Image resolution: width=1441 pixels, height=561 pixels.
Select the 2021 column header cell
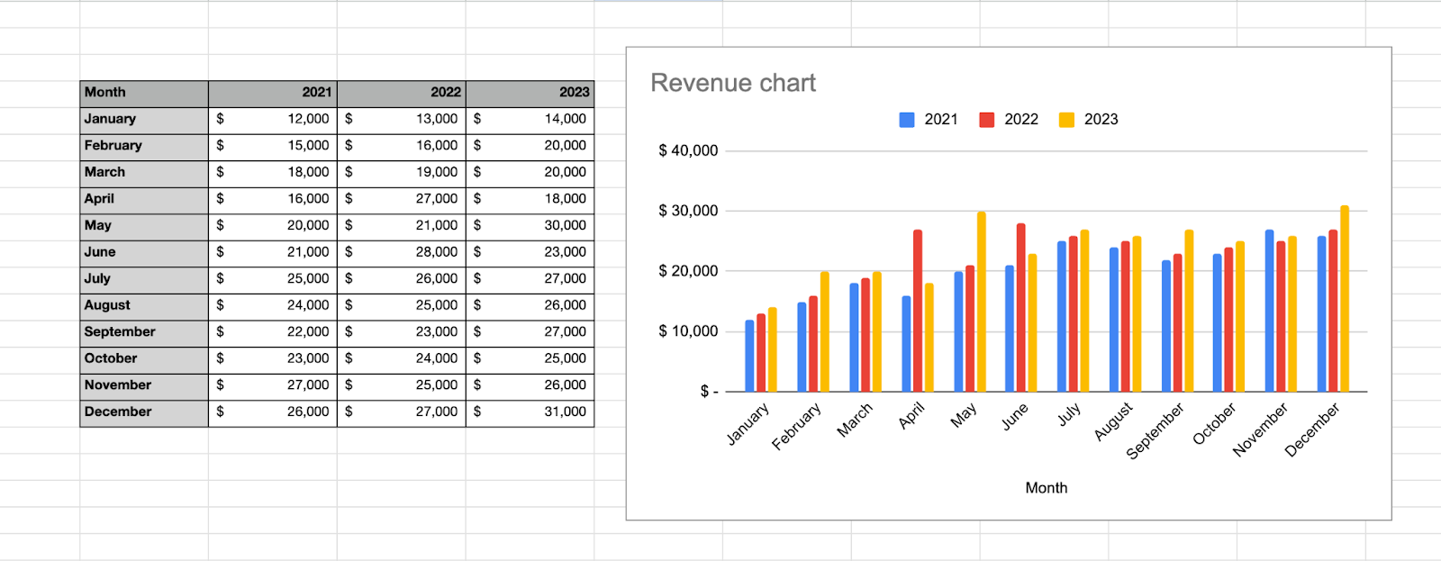(x=273, y=93)
